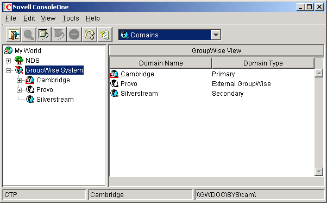327x203 pixels.
Task: Select Silverstream name in domain list
Action: tap(139, 94)
